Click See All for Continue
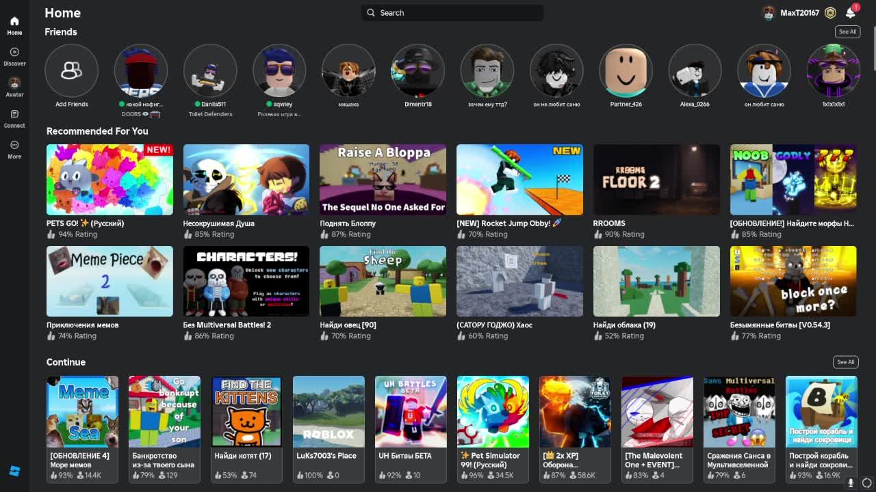Image resolution: width=876 pixels, height=492 pixels. (845, 362)
